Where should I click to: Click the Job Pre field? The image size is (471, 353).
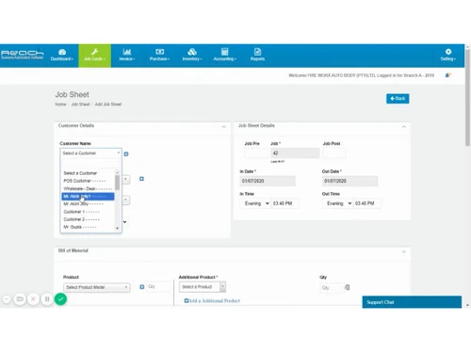pyautogui.click(x=256, y=153)
